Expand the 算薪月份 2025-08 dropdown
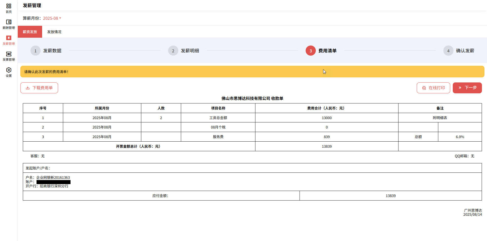 [51, 18]
